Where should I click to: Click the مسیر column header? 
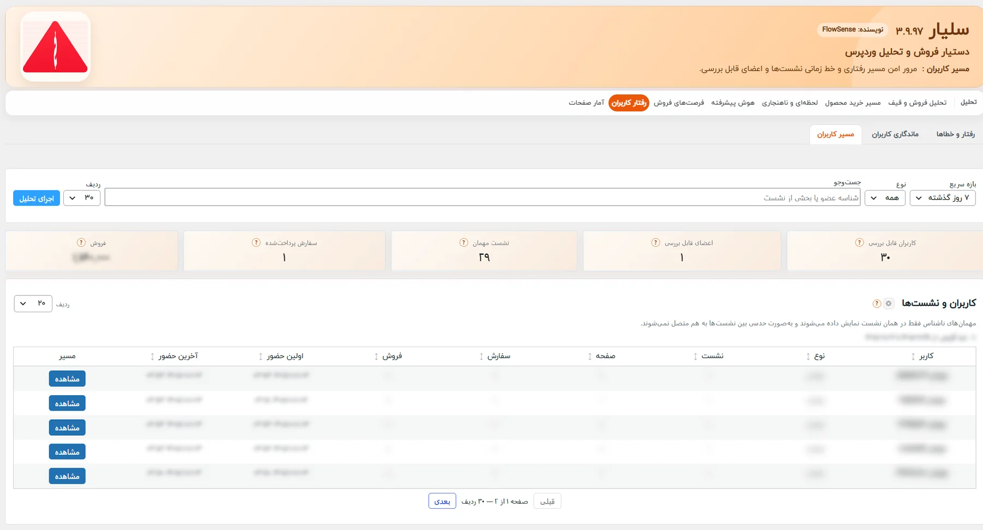67,356
